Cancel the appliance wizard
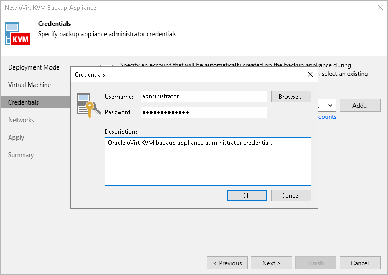 coord(360,263)
